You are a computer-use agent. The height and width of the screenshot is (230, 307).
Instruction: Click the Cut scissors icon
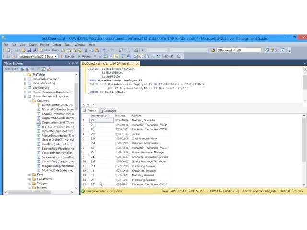point(86,50)
